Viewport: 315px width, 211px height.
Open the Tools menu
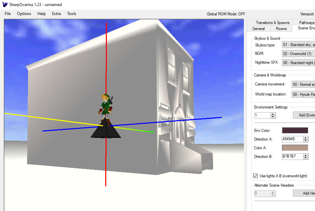pyautogui.click(x=71, y=14)
